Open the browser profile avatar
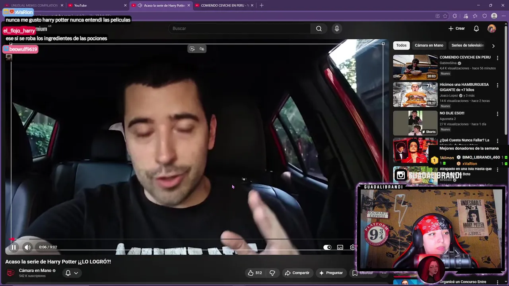Image resolution: width=509 pixels, height=286 pixels. 494,16
